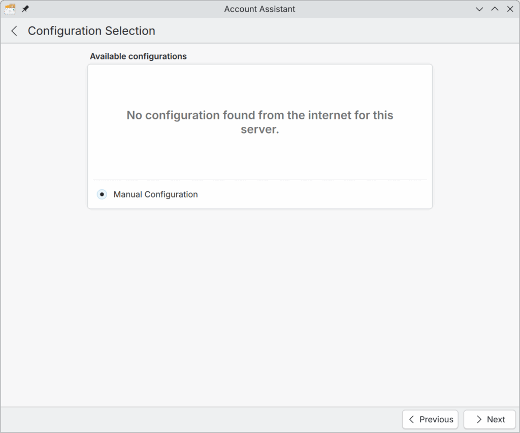Click the empty area below the configurations card

[260, 305]
